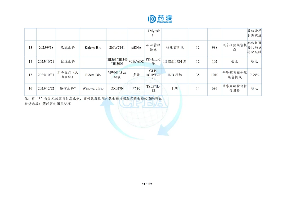The width and height of the screenshot is (286, 202).
Task: Click the footnote beginning '注：标“*”条目'
Action: click(93, 99)
